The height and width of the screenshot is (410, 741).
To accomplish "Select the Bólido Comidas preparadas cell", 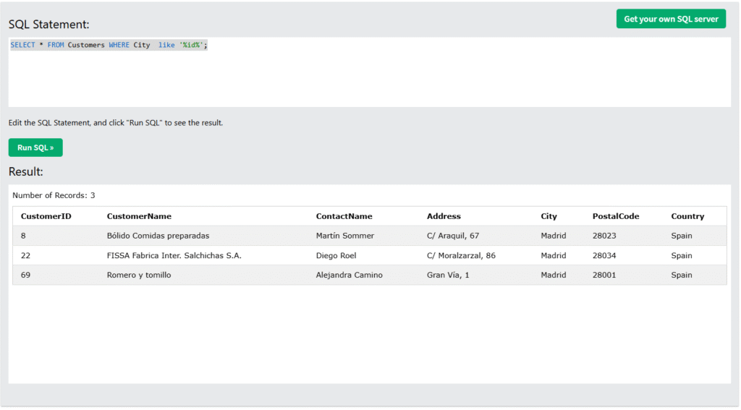I will point(157,236).
